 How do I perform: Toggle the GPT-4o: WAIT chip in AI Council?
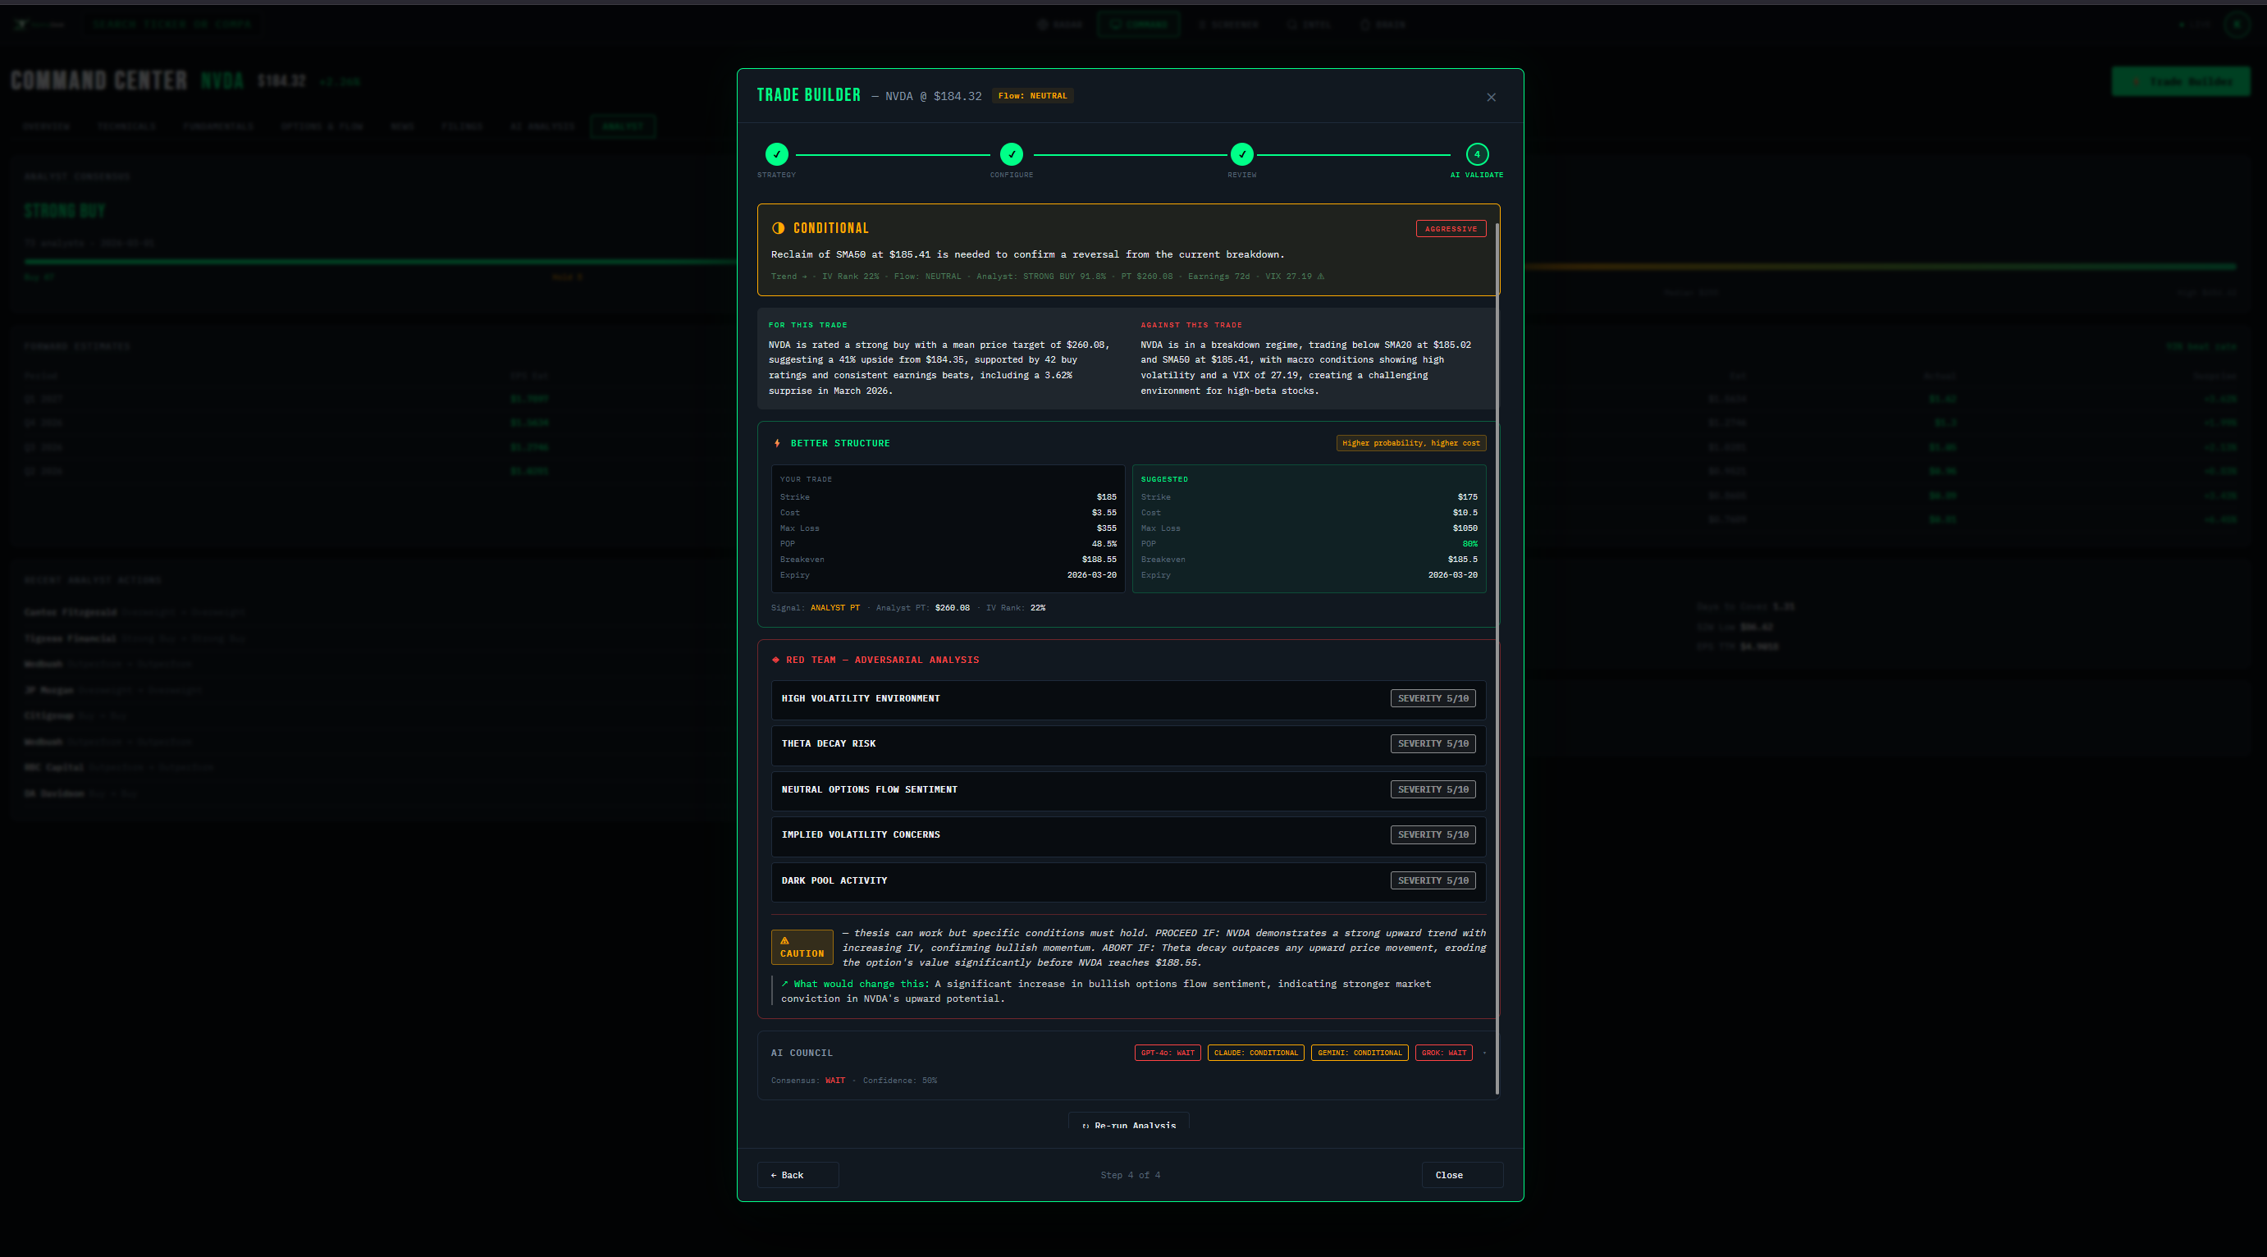[x=1167, y=1052]
